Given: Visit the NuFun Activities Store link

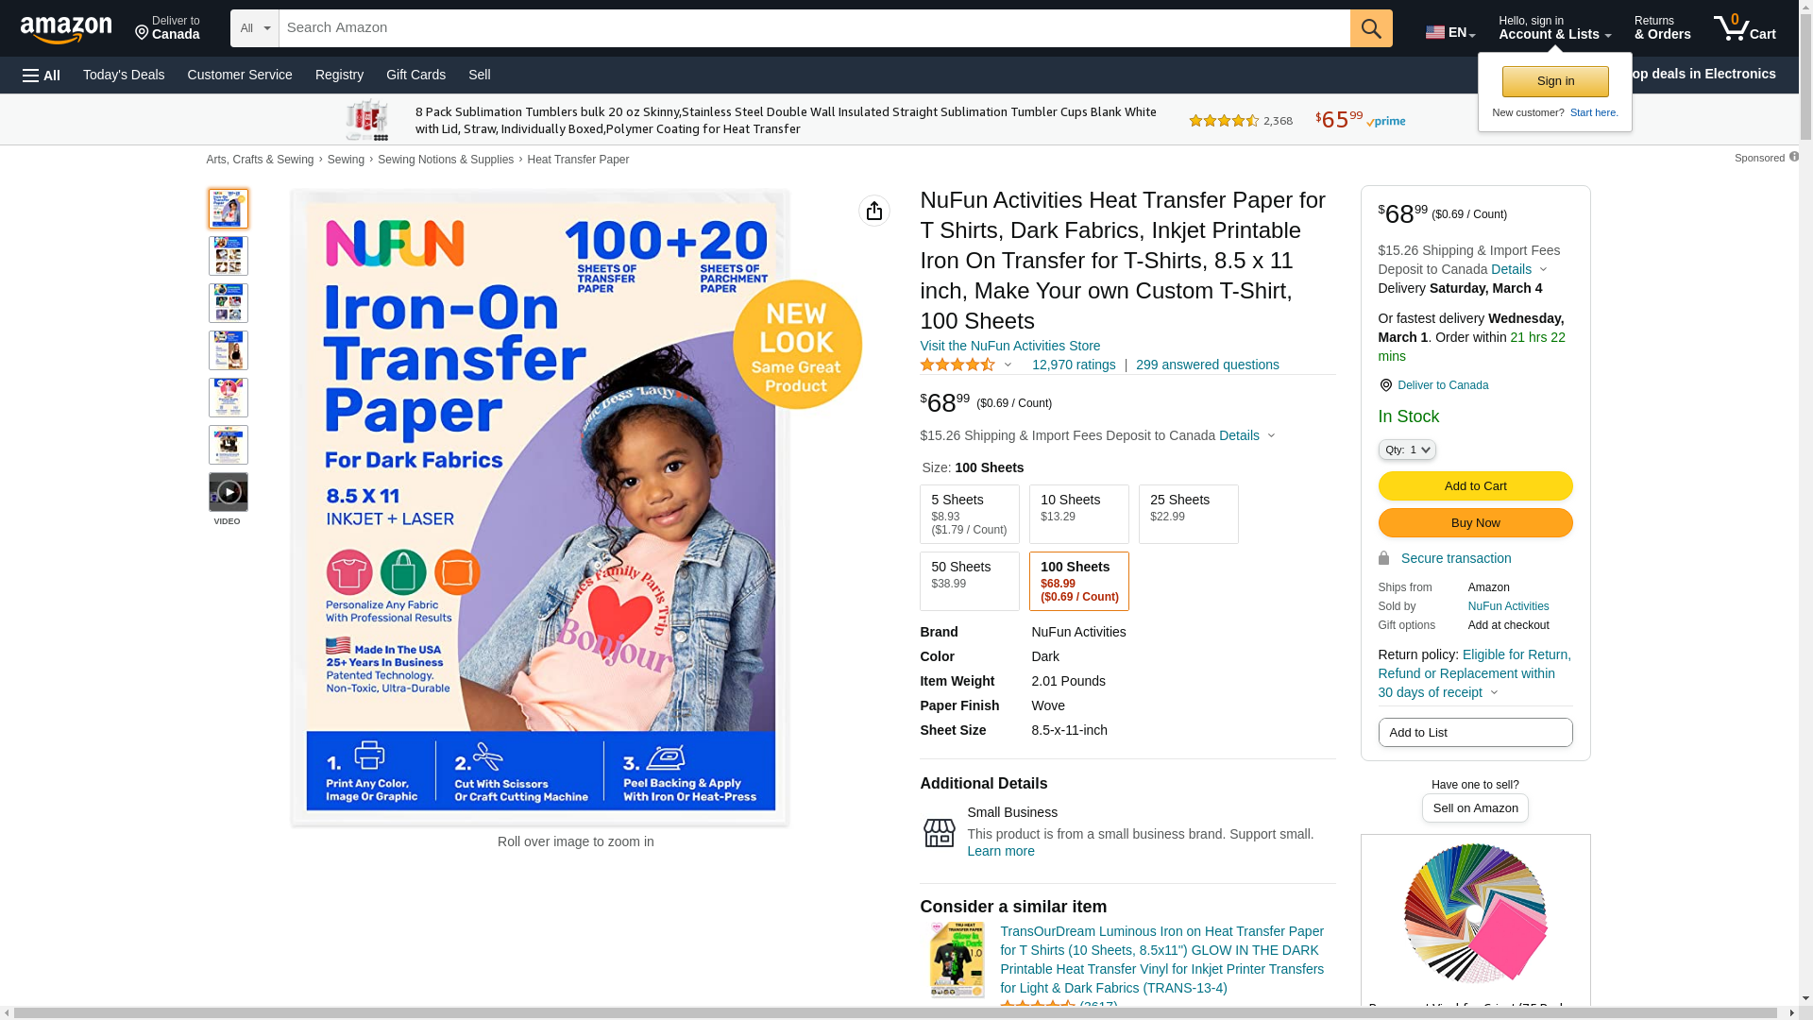Looking at the screenshot, I should (x=1010, y=346).
